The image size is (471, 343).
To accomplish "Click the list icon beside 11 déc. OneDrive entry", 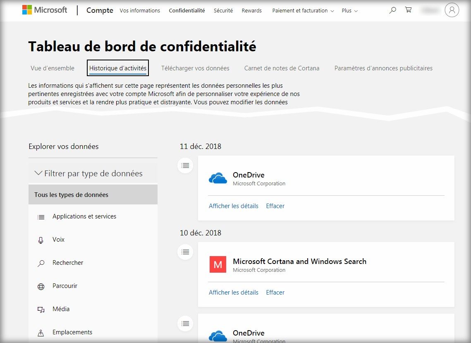I will tap(185, 166).
